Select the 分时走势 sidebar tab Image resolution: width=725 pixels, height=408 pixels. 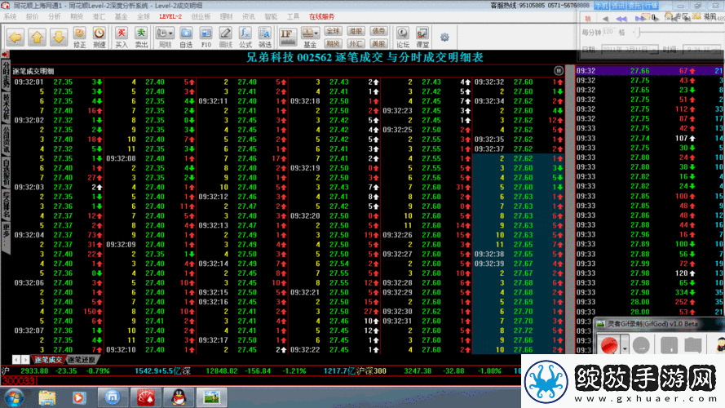point(6,74)
